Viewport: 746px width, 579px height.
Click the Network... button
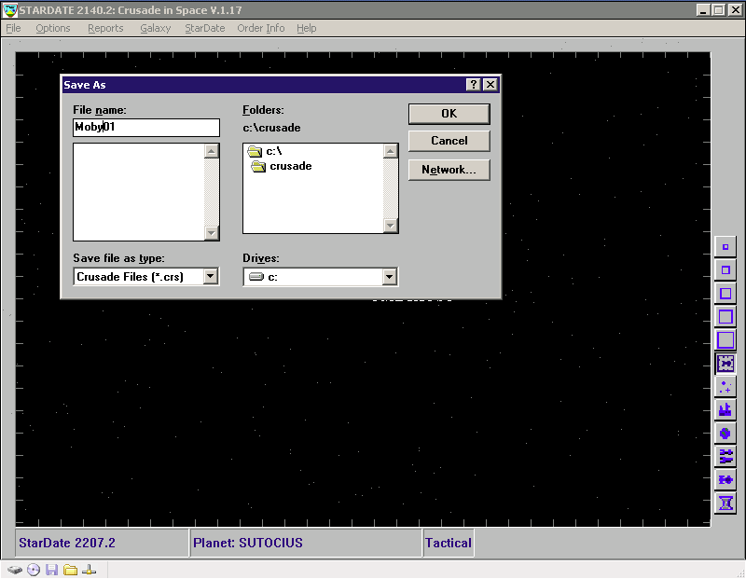coord(449,170)
